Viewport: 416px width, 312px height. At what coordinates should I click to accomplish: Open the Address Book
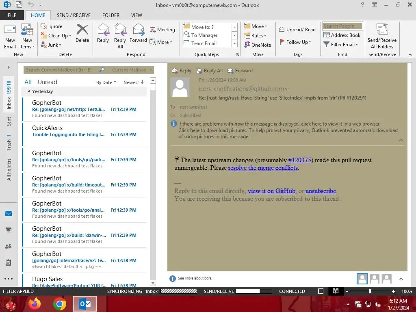click(342, 35)
